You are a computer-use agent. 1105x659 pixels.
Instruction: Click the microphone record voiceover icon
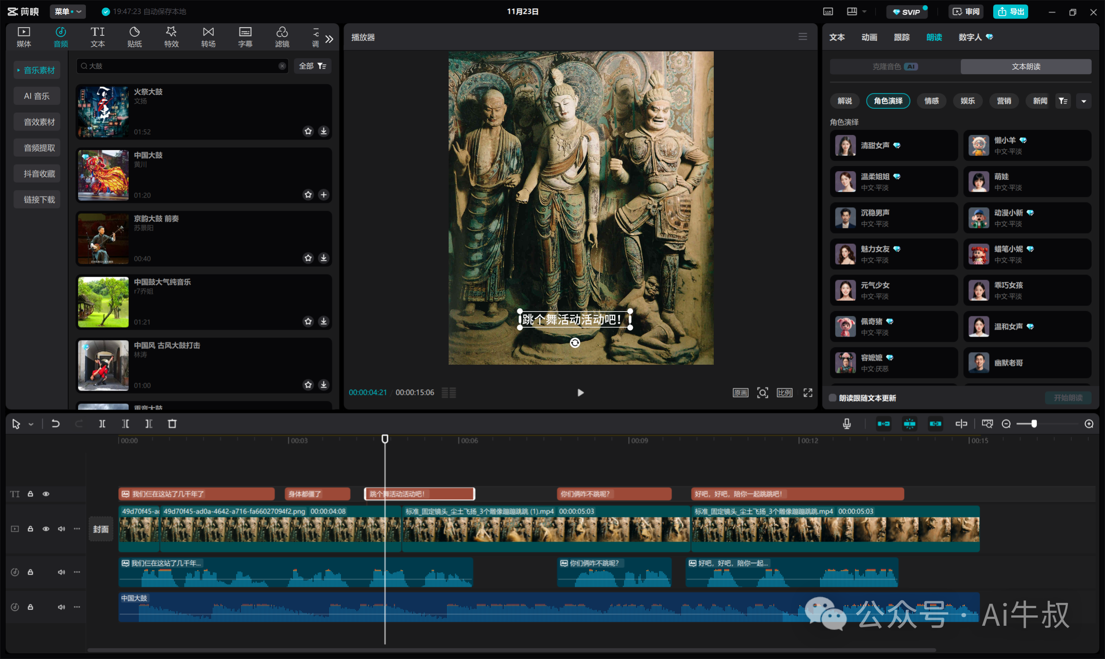tap(846, 424)
